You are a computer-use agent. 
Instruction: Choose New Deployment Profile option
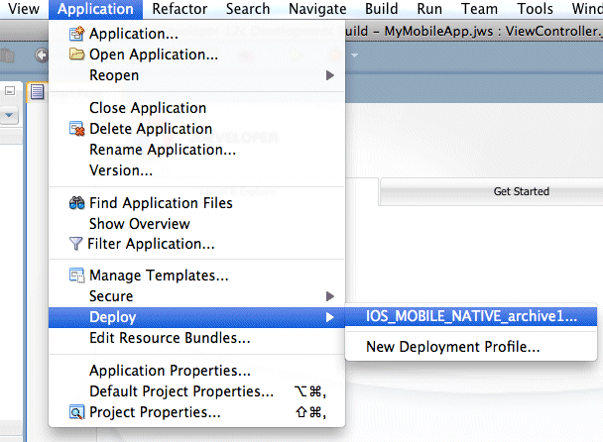click(x=452, y=347)
